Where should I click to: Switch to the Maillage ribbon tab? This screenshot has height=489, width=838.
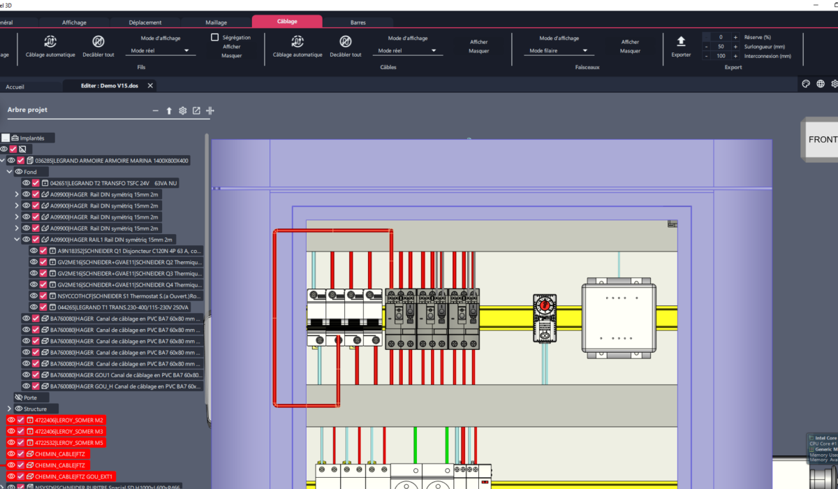click(216, 22)
